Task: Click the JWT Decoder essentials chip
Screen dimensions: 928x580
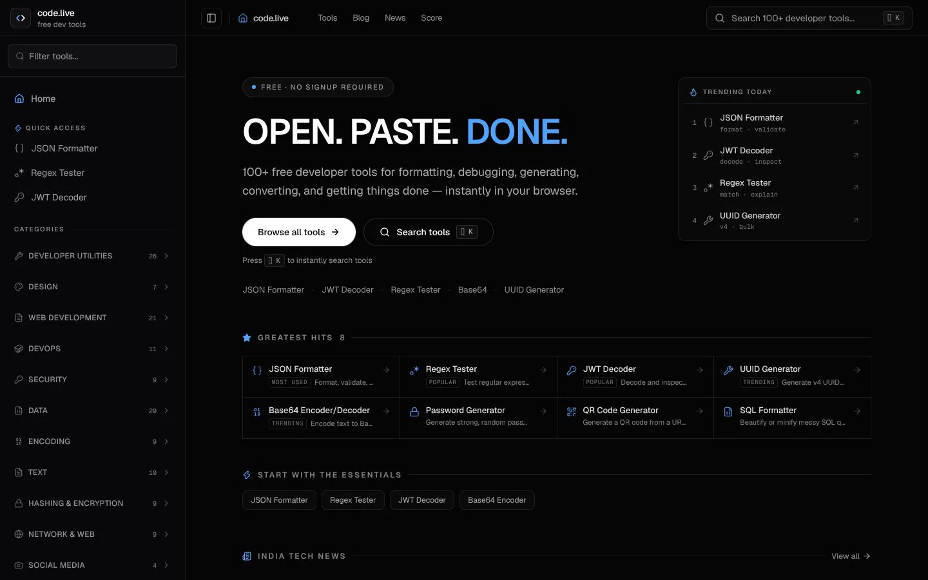Action: (x=422, y=500)
